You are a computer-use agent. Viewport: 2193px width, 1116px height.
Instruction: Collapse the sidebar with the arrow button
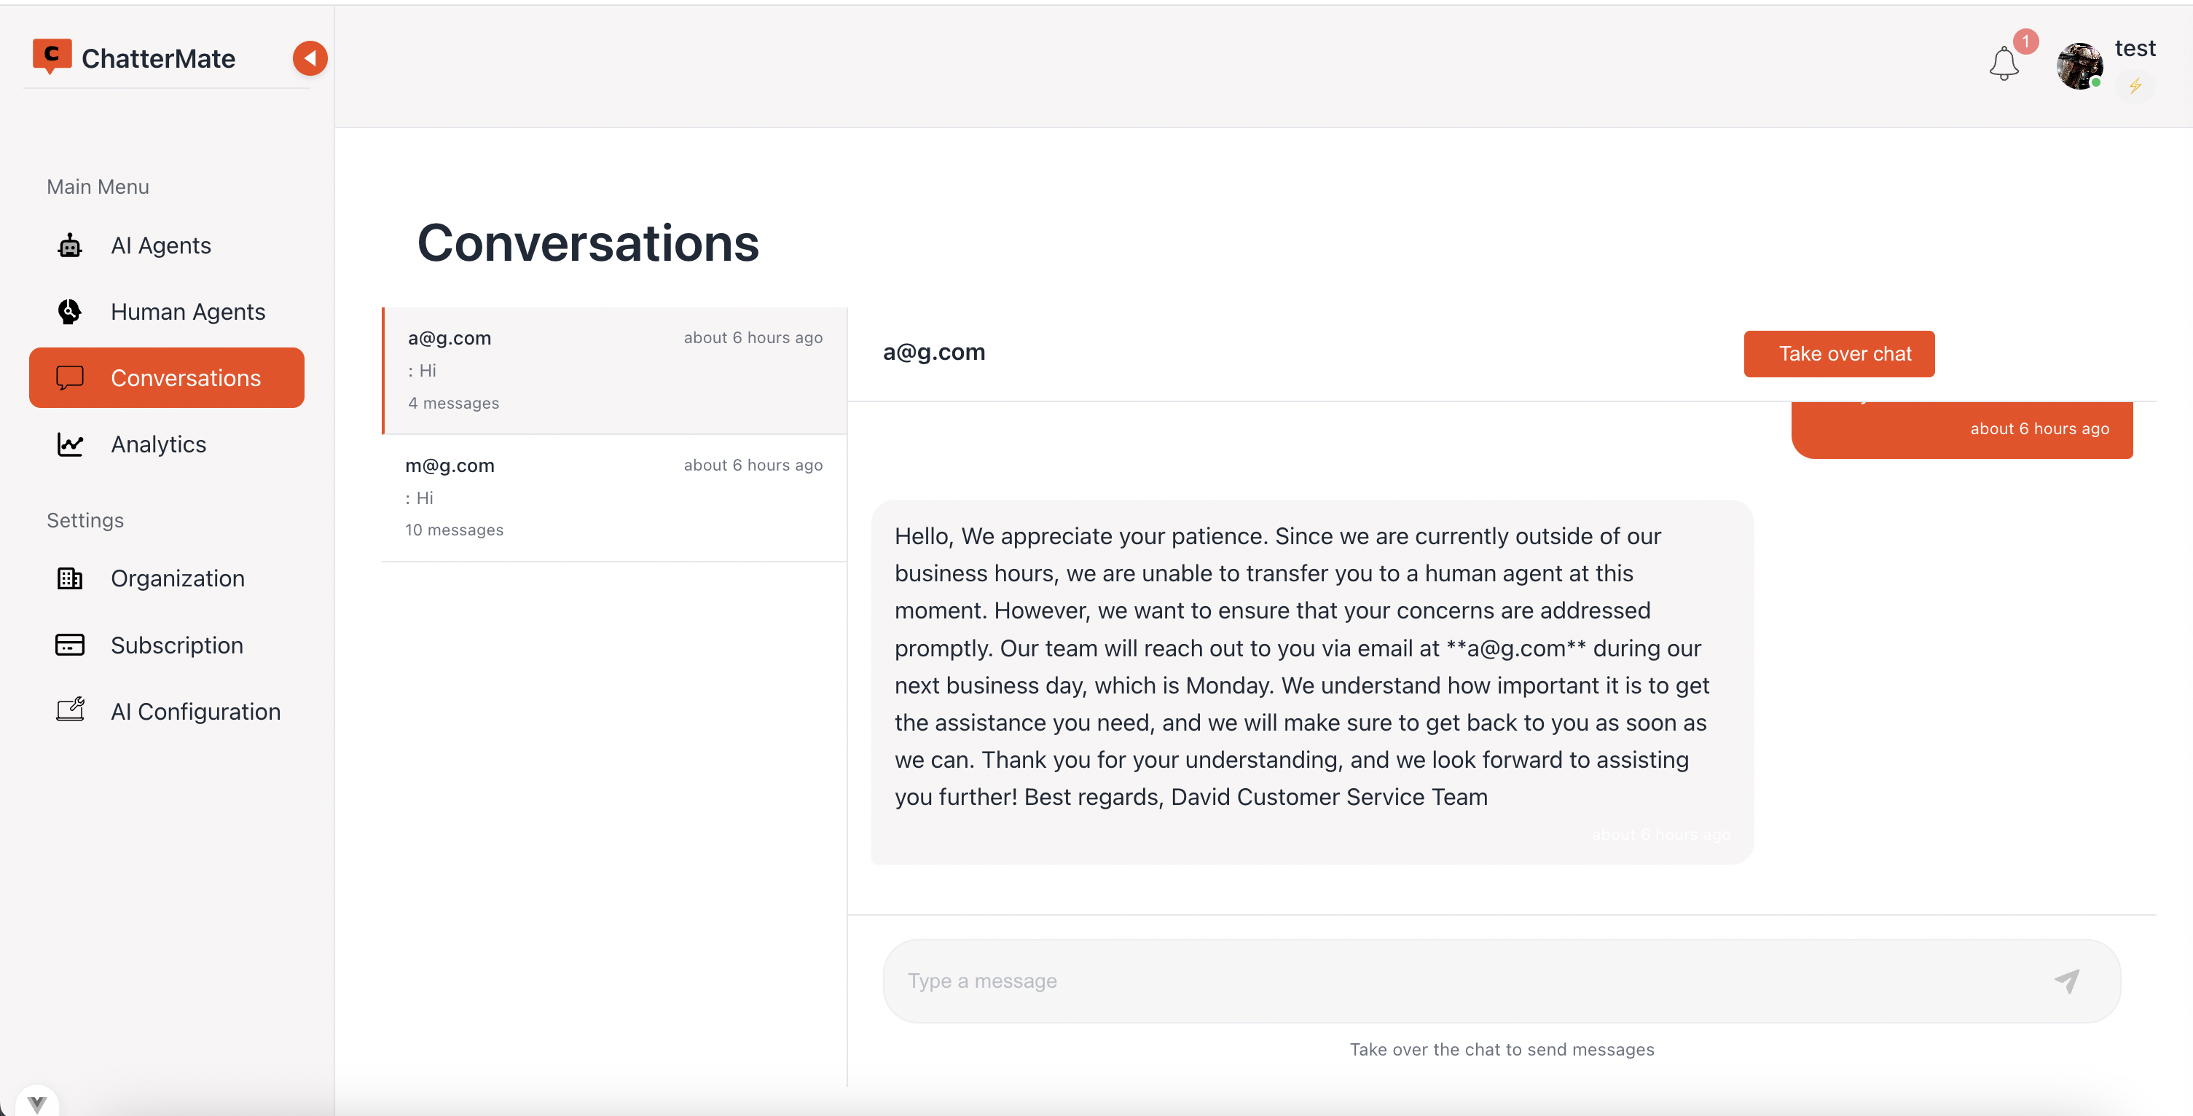tap(310, 58)
